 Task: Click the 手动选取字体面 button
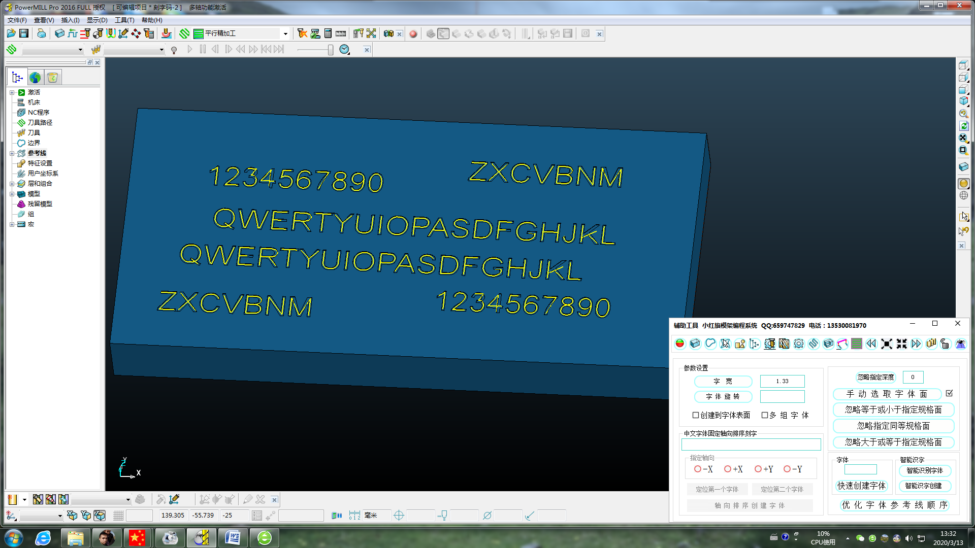[887, 394]
